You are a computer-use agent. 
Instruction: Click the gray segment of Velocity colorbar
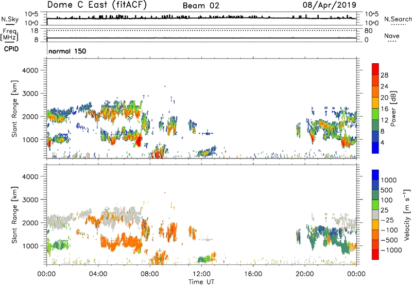click(x=375, y=215)
